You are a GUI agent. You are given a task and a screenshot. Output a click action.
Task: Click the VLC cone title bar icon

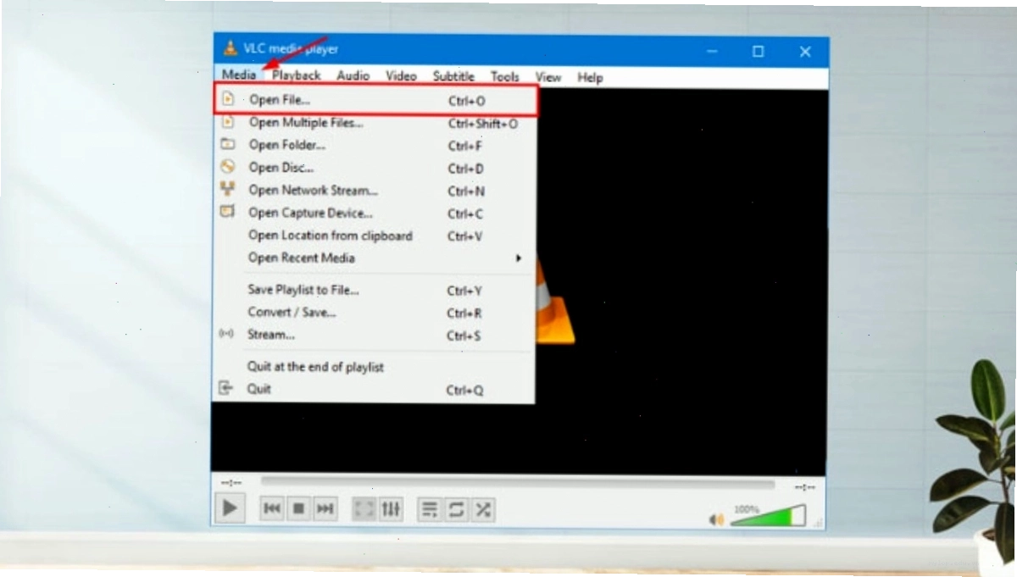(x=230, y=48)
